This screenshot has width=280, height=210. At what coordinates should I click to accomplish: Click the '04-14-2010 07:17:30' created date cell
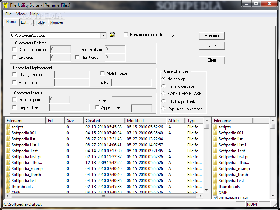point(104,151)
